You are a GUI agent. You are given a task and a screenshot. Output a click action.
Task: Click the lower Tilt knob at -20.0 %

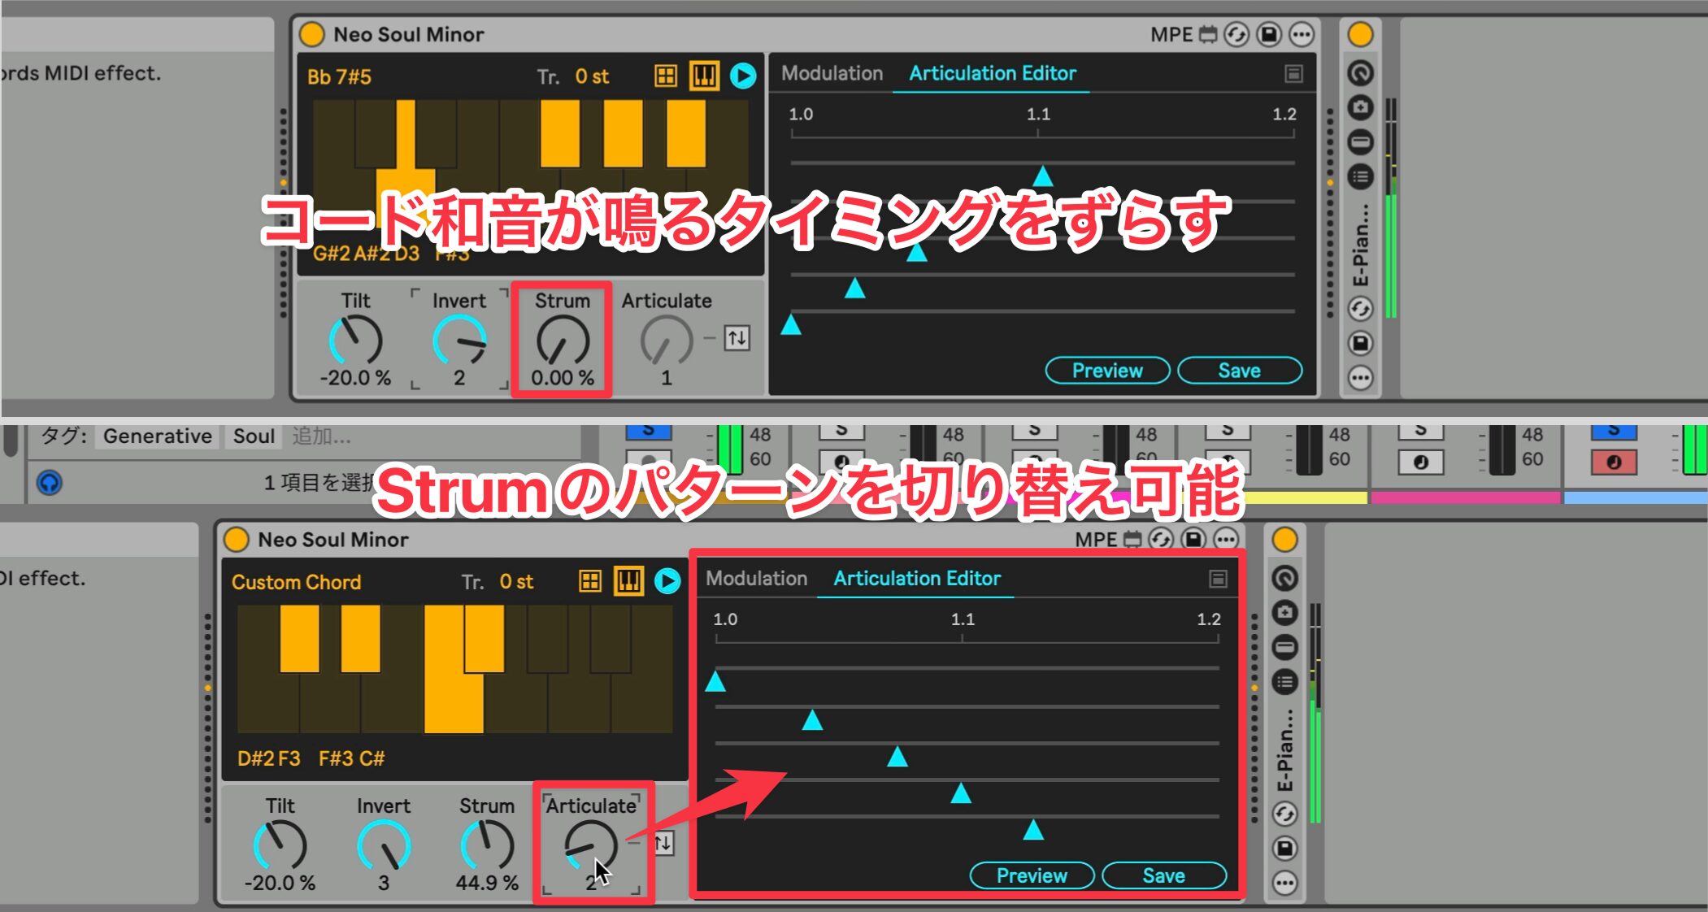pyautogui.click(x=280, y=845)
